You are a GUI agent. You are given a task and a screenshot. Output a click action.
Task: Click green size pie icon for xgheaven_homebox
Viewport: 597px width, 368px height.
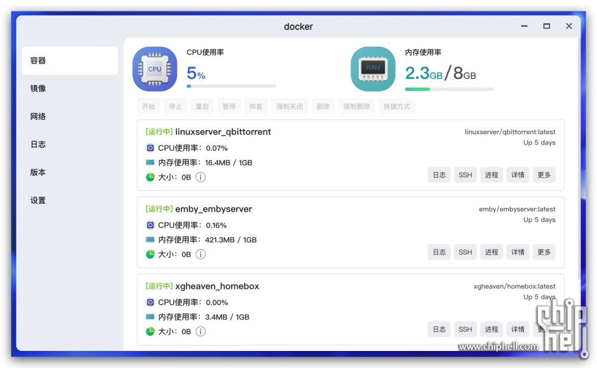pos(150,331)
